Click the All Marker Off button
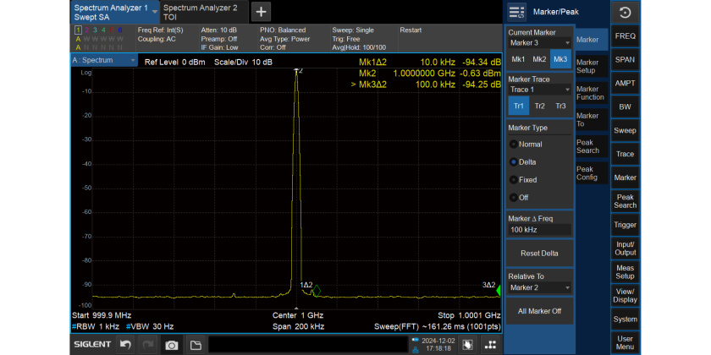This screenshot has height=355, width=711. point(539,311)
